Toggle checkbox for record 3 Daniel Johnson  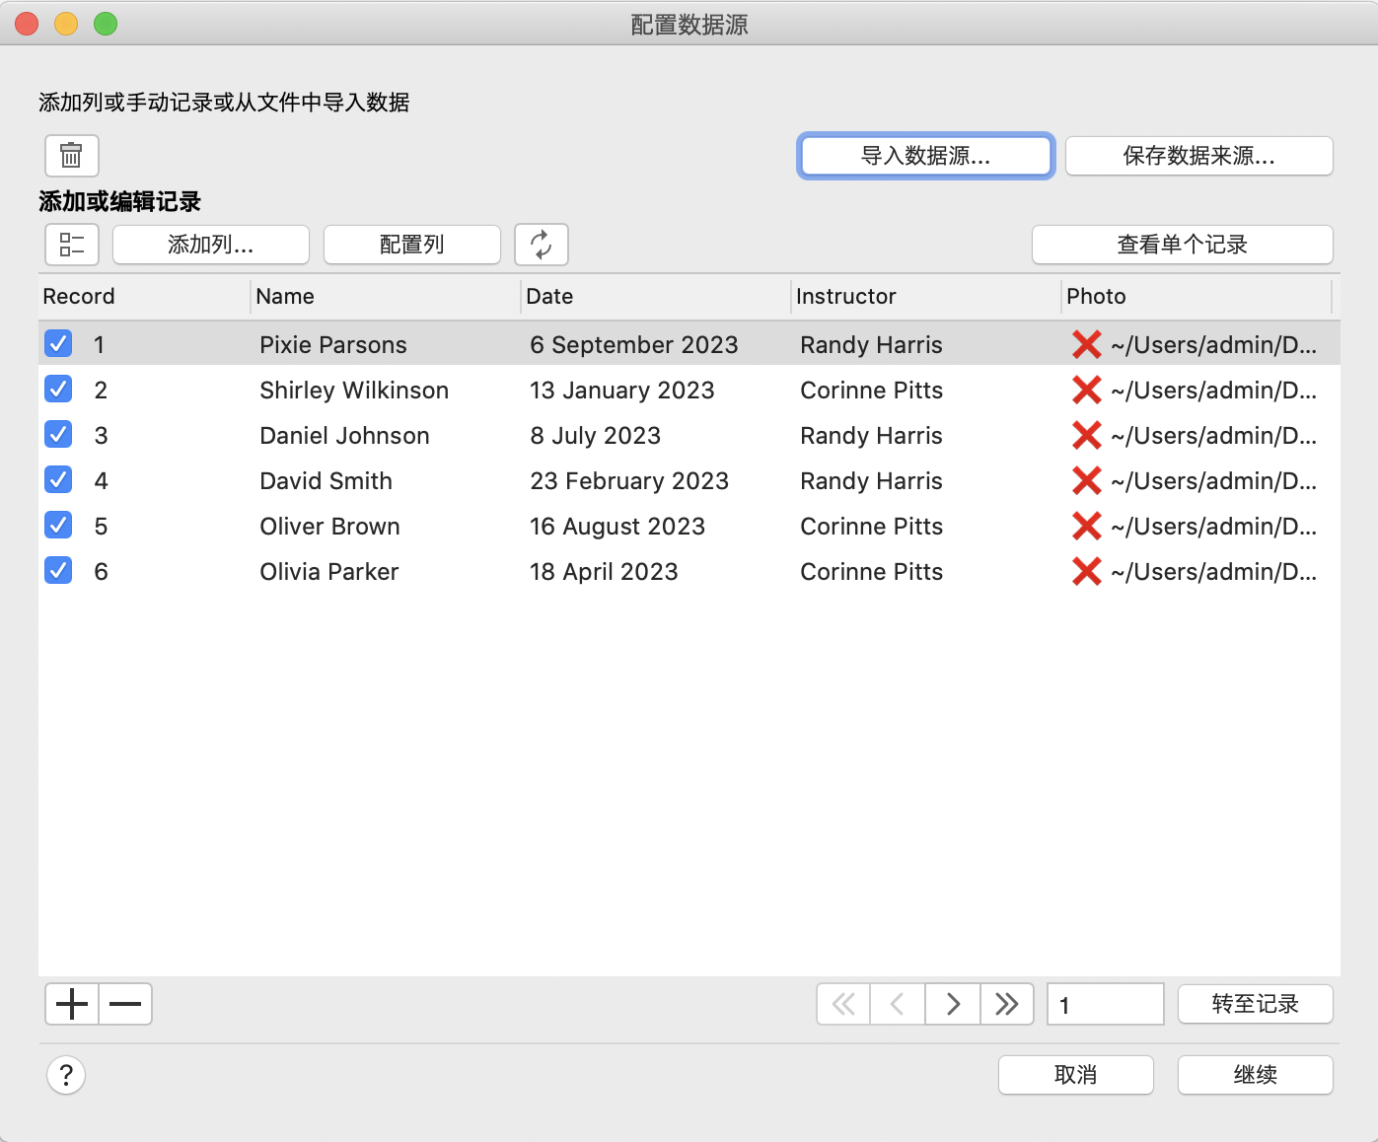point(58,435)
